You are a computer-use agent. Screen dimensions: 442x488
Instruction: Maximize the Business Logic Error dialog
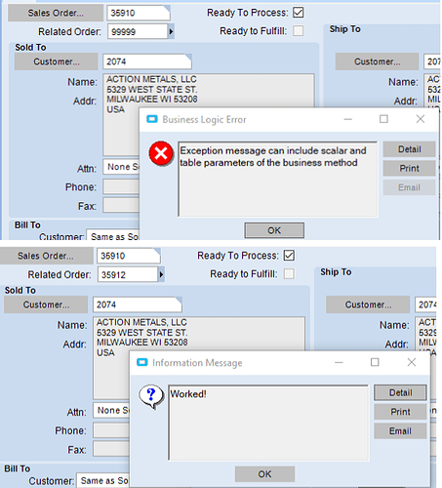(383, 119)
